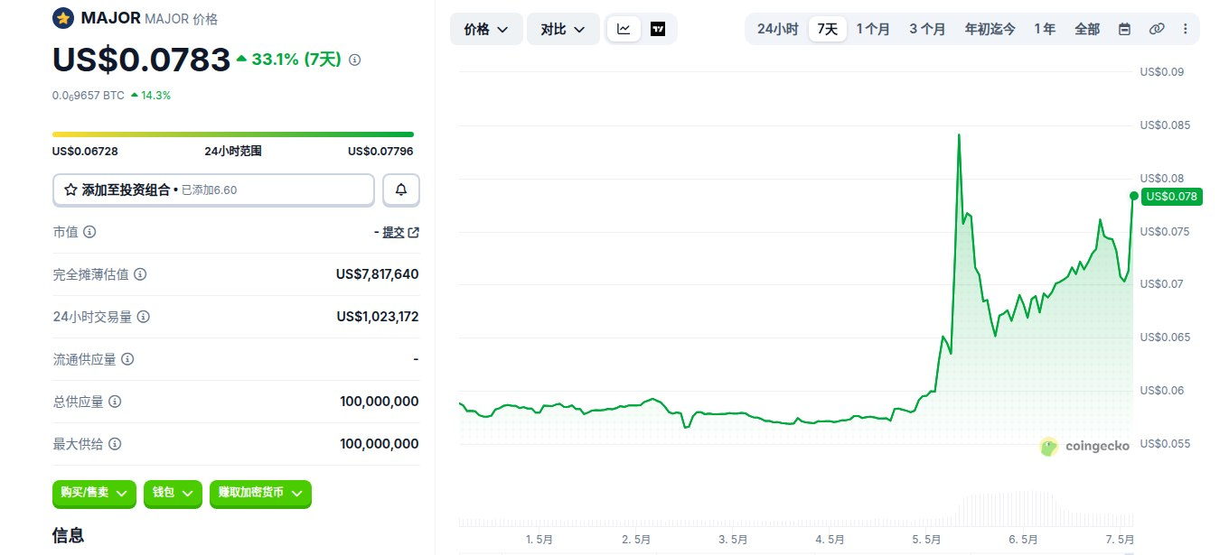Select the 全部 time range
The width and height of the screenshot is (1229, 555).
[1087, 29]
